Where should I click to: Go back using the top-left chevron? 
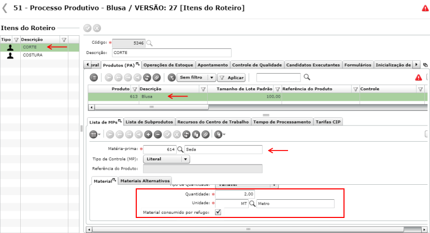point(5,8)
